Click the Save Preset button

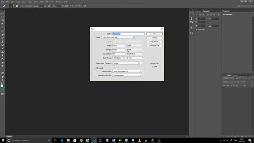154,42
